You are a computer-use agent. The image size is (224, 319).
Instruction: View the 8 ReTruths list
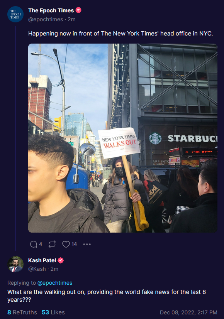pos(22,312)
